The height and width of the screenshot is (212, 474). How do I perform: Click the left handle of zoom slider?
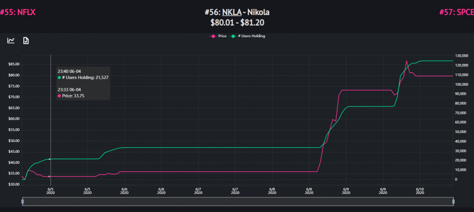point(22,202)
